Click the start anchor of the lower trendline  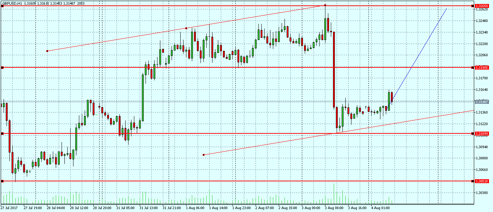point(204,155)
